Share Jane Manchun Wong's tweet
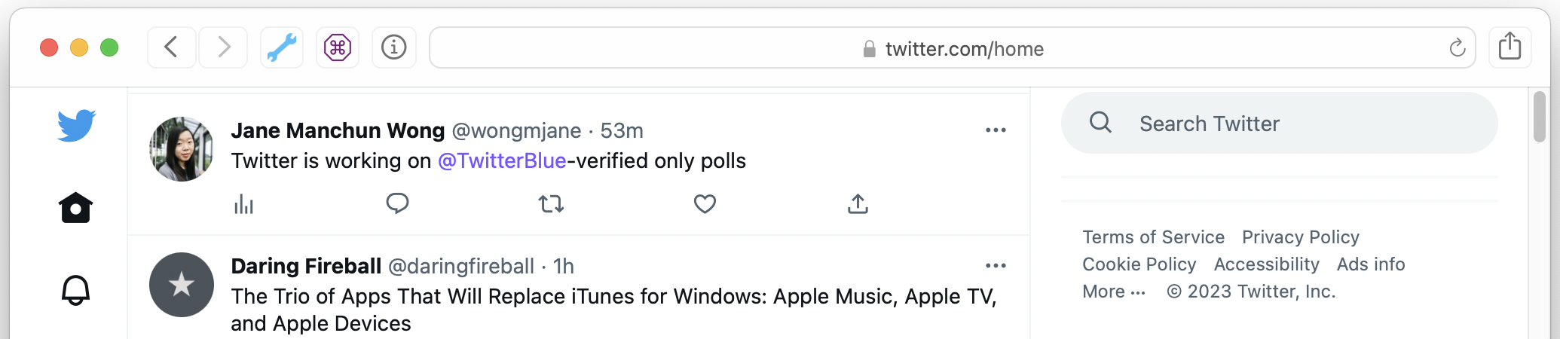Screen dimensions: 1560x339 pyautogui.click(x=858, y=203)
